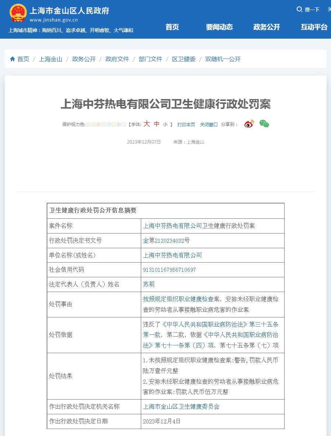331x436 pixels.
Task: Go to 上海金山 breadcrumb link
Action: [50, 59]
